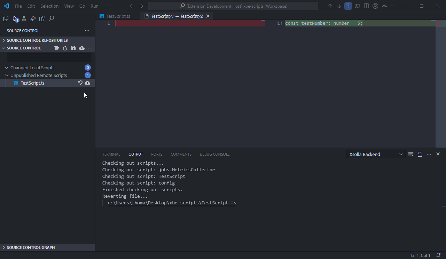Go to the next change with the down arrow
This screenshot has width=446, height=259.
[x=339, y=6]
